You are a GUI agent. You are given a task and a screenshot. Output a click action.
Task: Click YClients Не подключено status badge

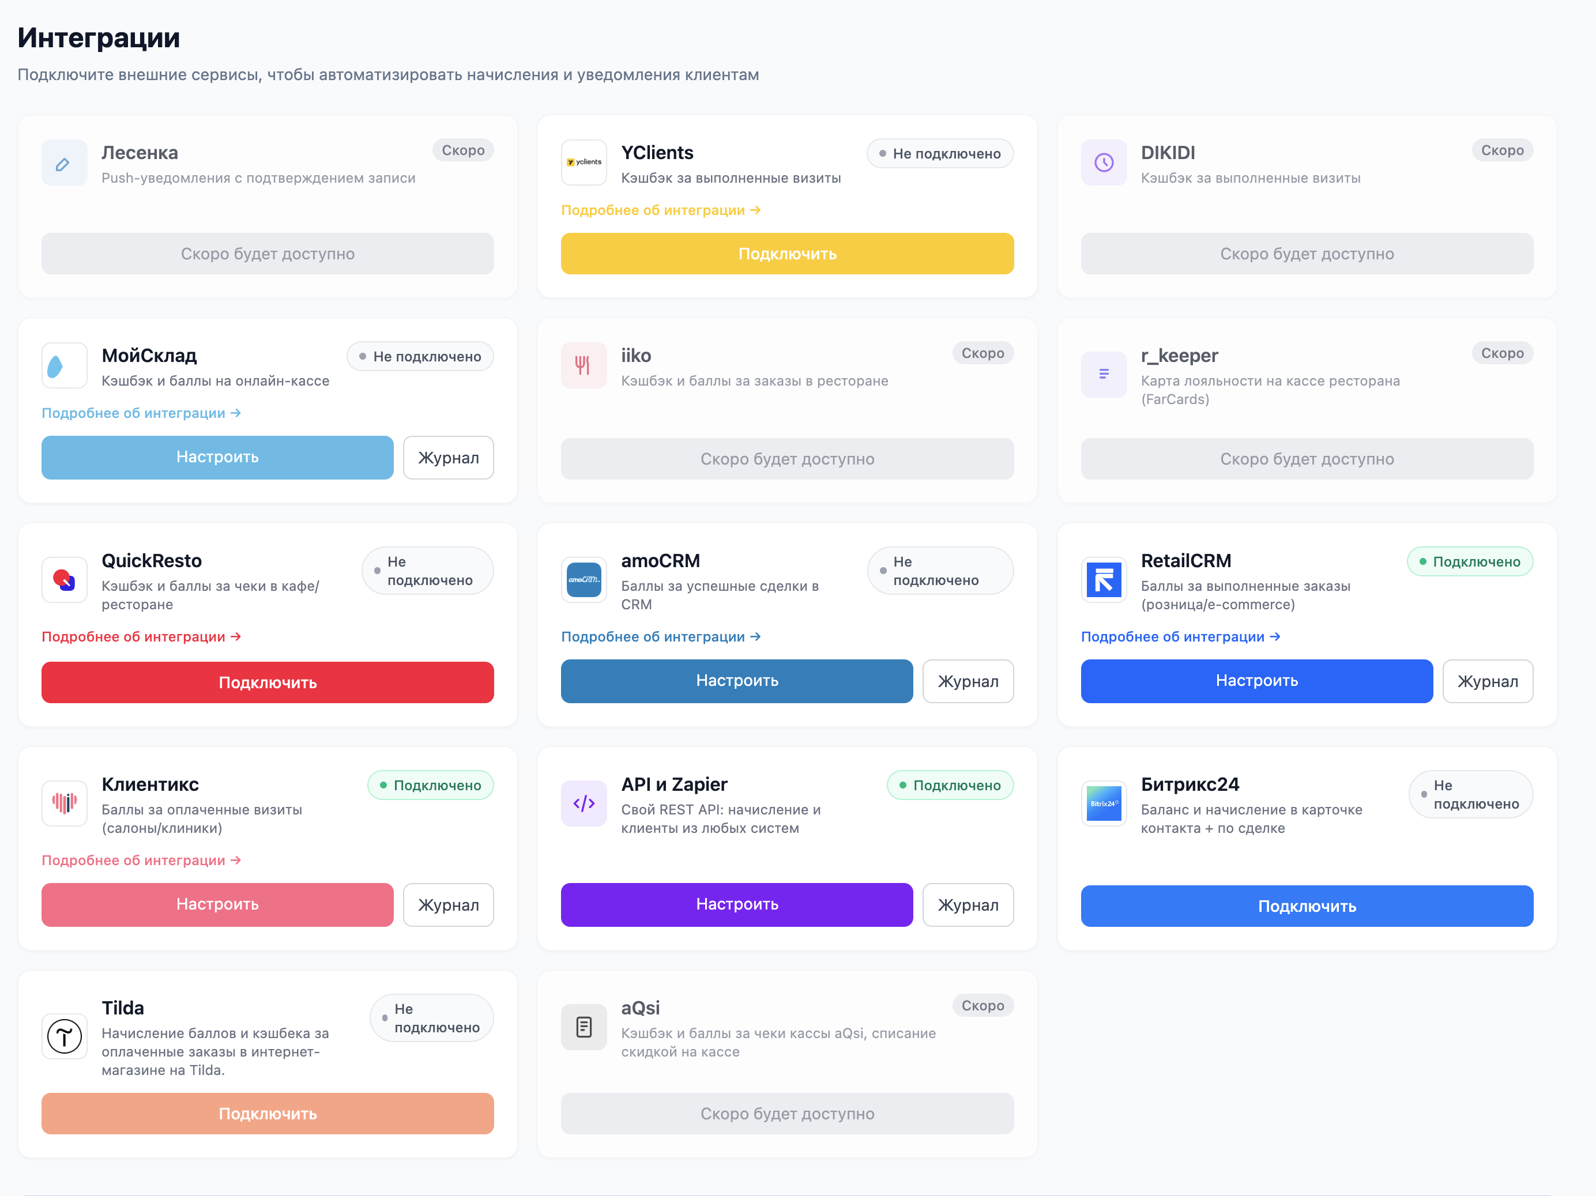point(939,154)
